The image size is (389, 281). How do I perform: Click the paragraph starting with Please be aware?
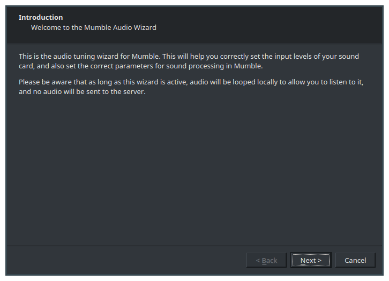[191, 87]
